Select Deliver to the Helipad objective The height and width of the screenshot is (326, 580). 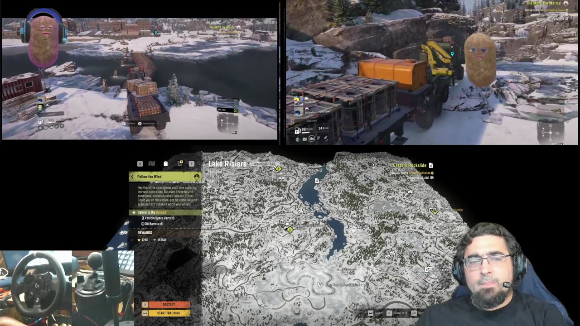[165, 212]
